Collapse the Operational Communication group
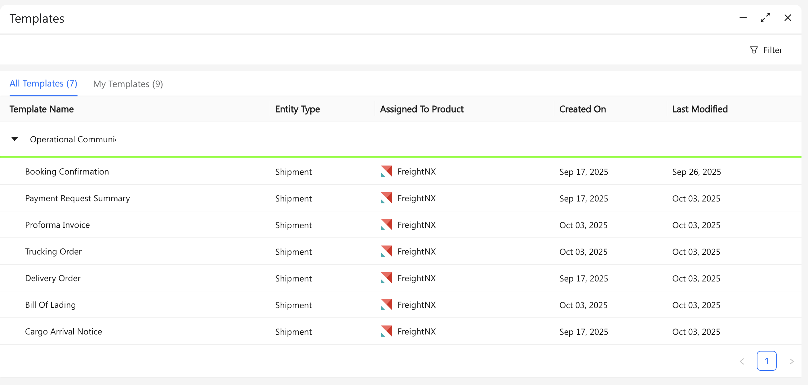 click(15, 139)
